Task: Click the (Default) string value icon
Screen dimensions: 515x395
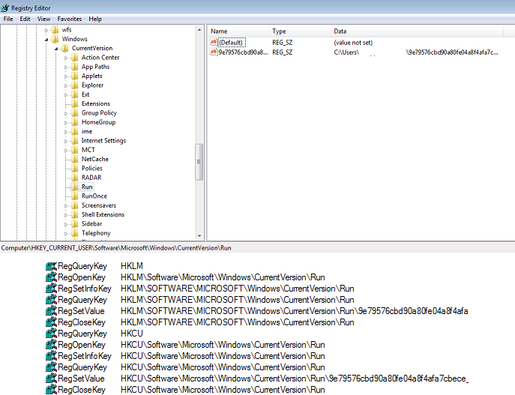Action: [x=214, y=43]
